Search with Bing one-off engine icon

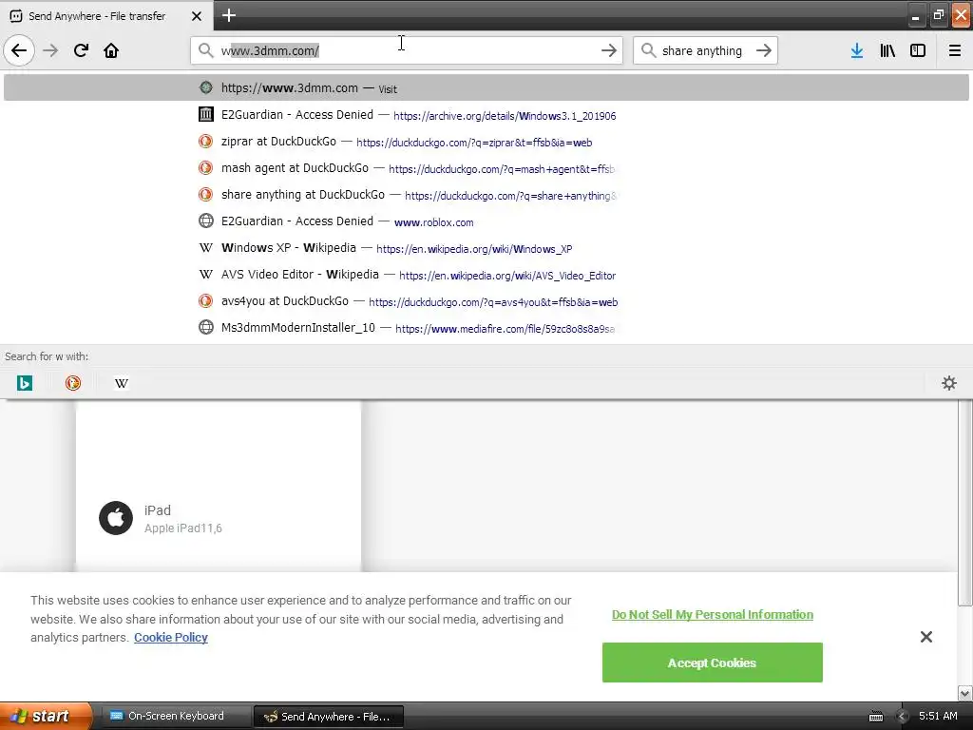[x=24, y=383]
